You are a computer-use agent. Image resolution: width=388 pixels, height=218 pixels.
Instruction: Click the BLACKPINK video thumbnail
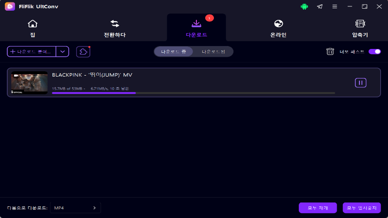coord(29,83)
